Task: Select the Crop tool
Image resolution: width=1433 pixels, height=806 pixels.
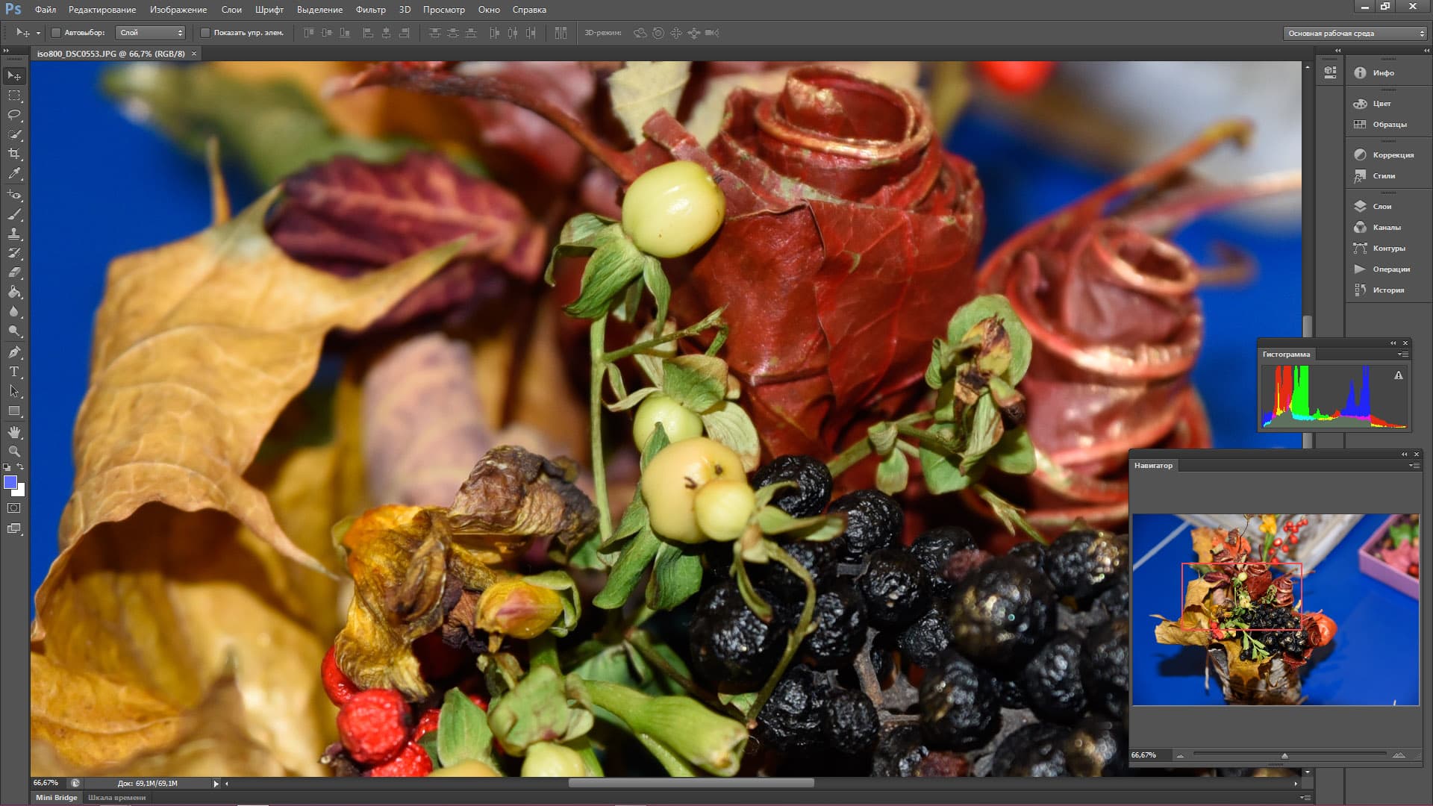Action: pos(14,154)
